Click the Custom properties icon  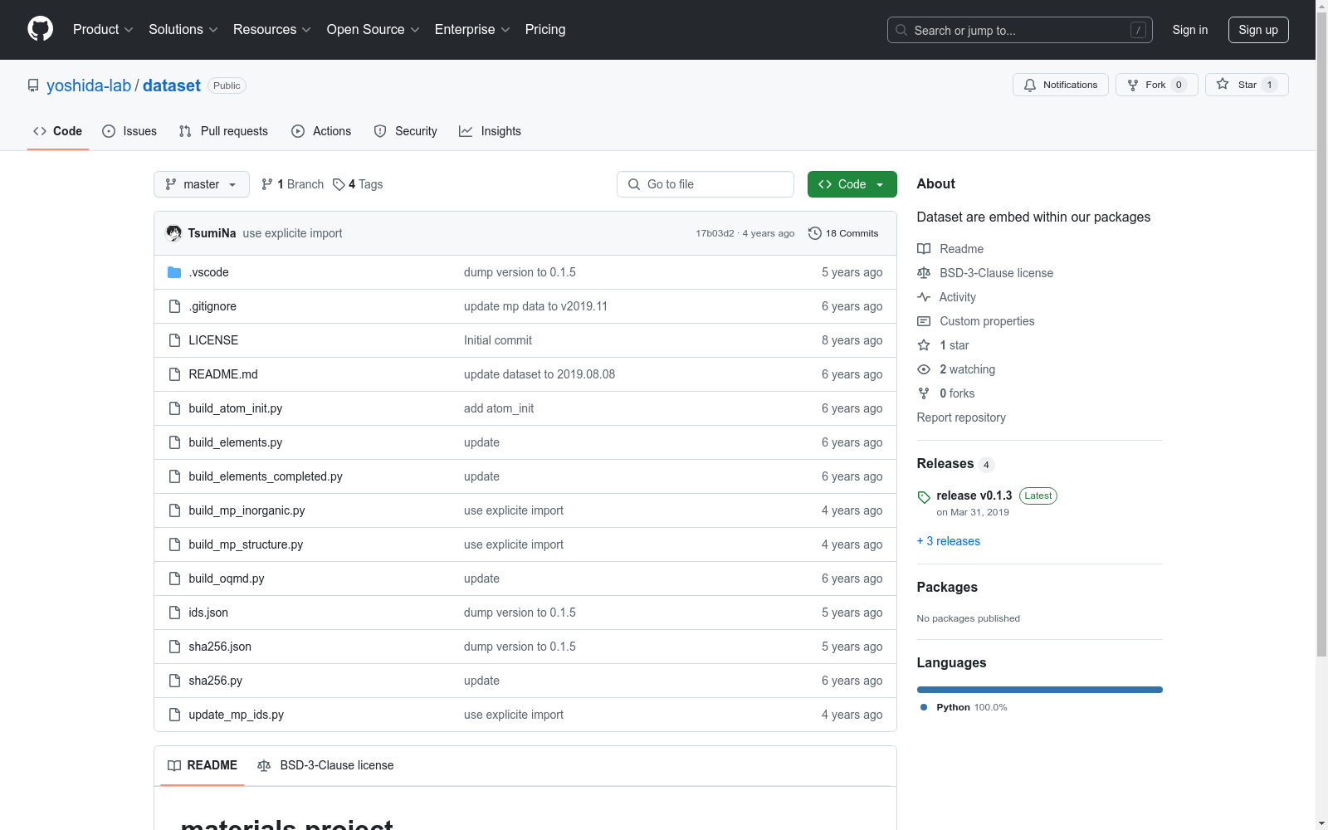click(924, 321)
